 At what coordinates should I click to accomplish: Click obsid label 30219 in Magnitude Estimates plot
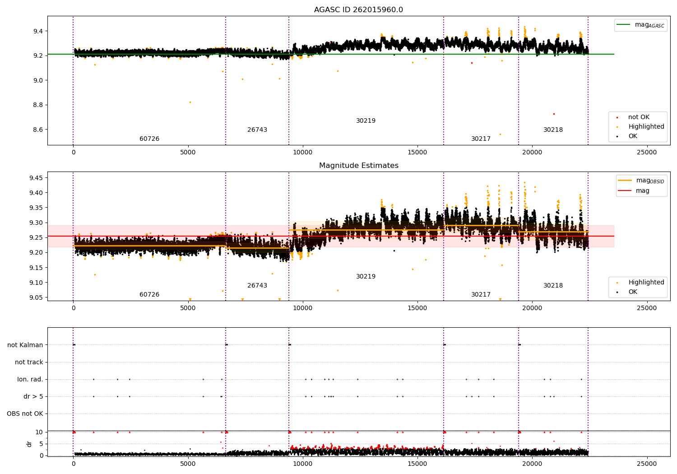366,277
